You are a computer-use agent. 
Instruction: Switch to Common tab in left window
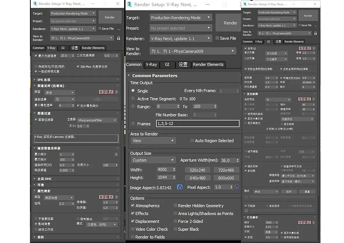pos(38,48)
